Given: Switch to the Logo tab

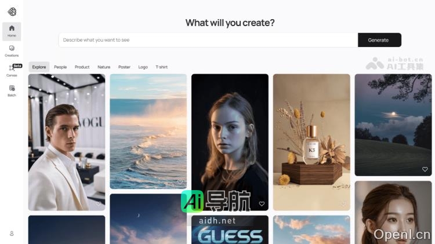Looking at the screenshot, I should coord(143,67).
